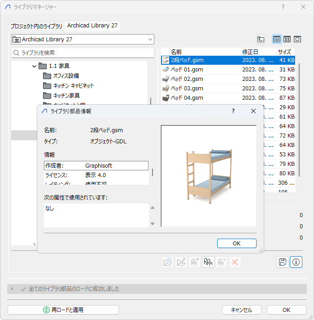Click the up arrow of the attribute usage list

click(x=153, y=208)
